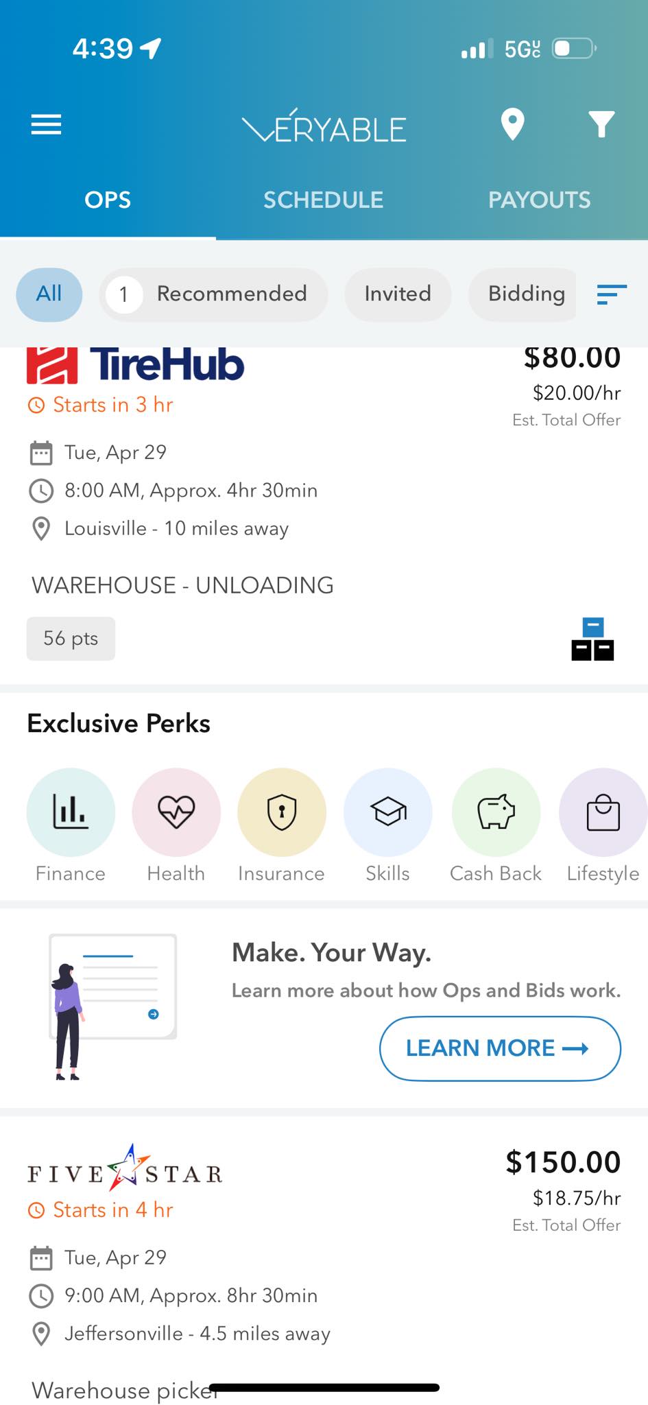Image resolution: width=648 pixels, height=1405 pixels.
Task: Select the Bidding filter chip
Action: point(523,294)
